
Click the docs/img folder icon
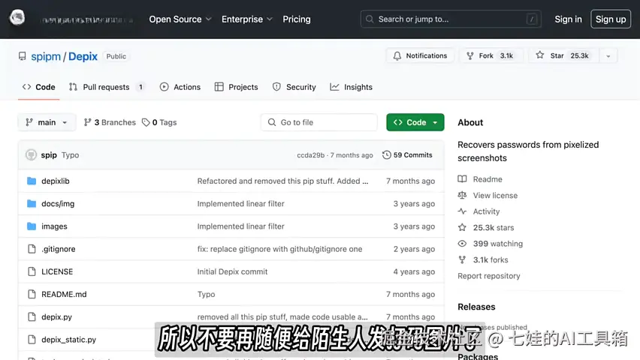point(32,203)
